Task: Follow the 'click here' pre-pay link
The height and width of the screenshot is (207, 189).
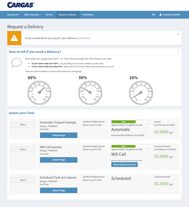Action: pyautogui.click(x=84, y=38)
